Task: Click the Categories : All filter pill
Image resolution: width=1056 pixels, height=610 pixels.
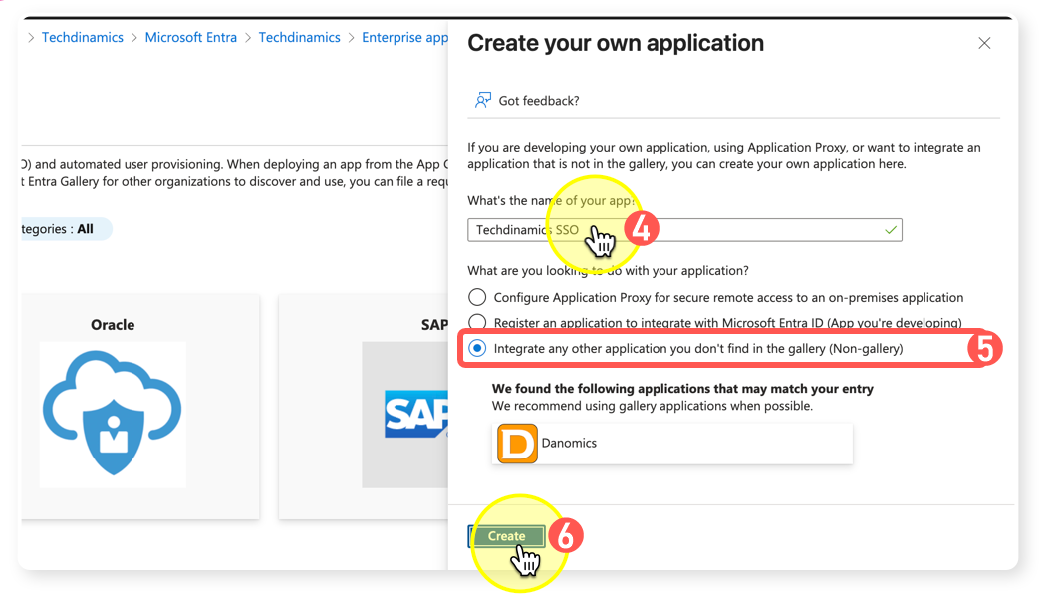Action: pyautogui.click(x=66, y=229)
